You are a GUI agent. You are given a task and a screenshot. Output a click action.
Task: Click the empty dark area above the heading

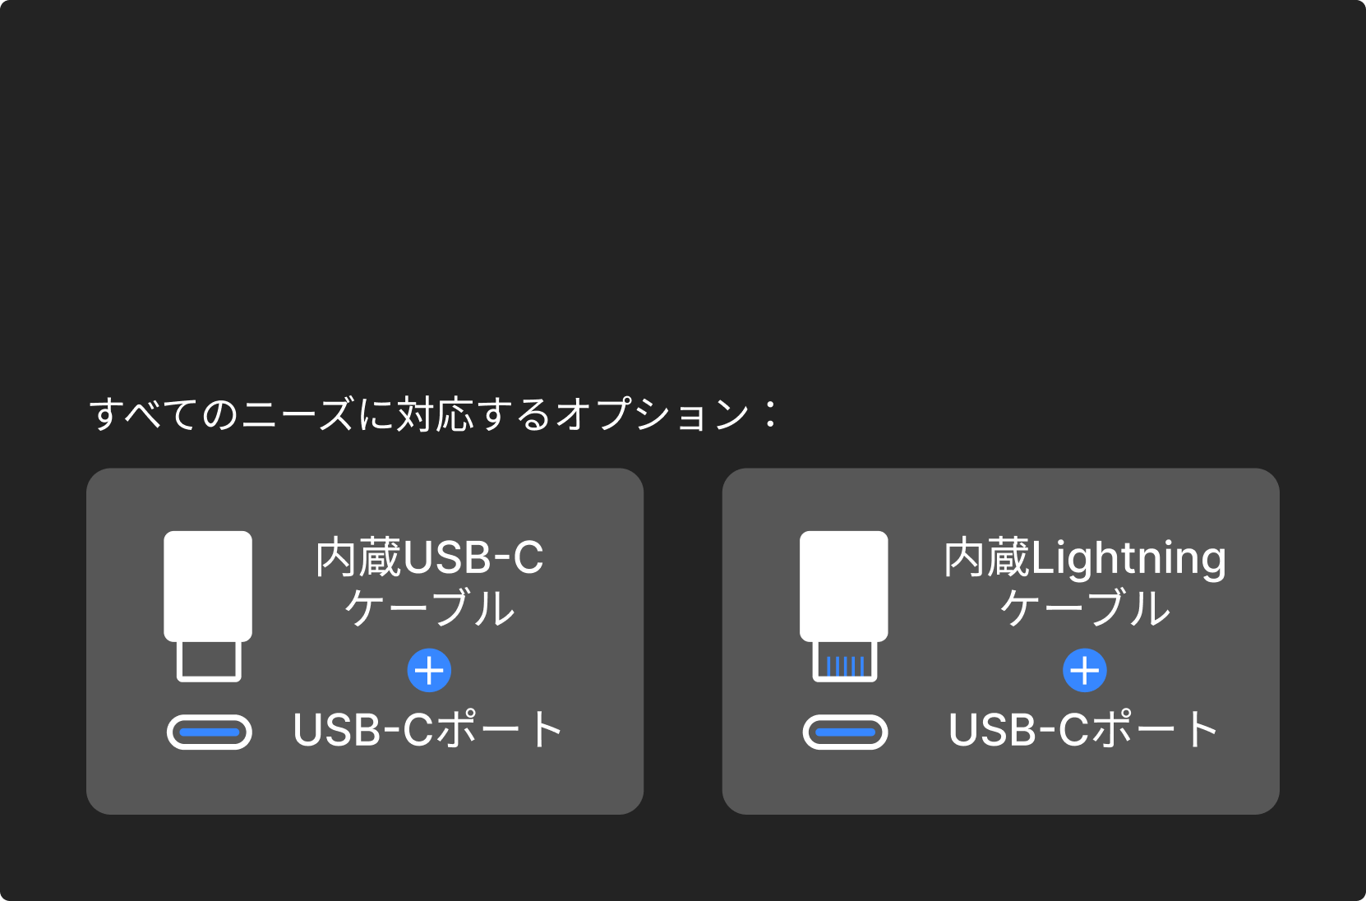(682, 181)
